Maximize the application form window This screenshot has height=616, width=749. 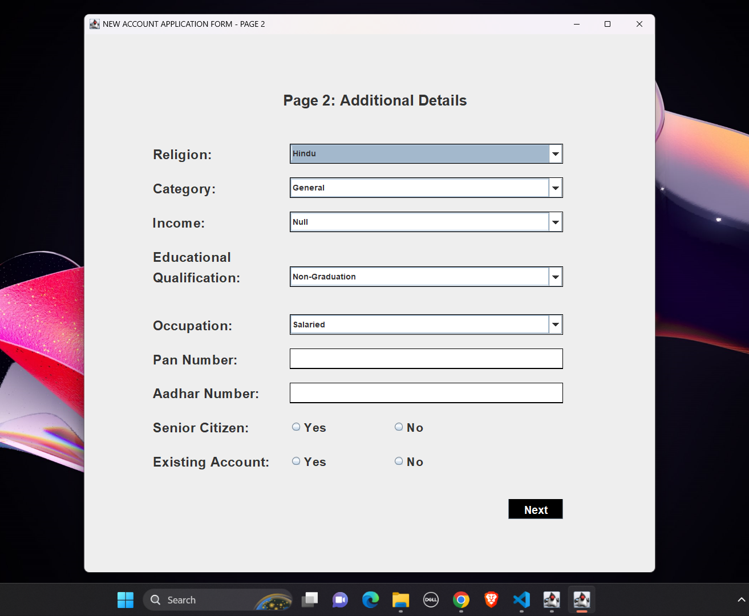coord(608,24)
